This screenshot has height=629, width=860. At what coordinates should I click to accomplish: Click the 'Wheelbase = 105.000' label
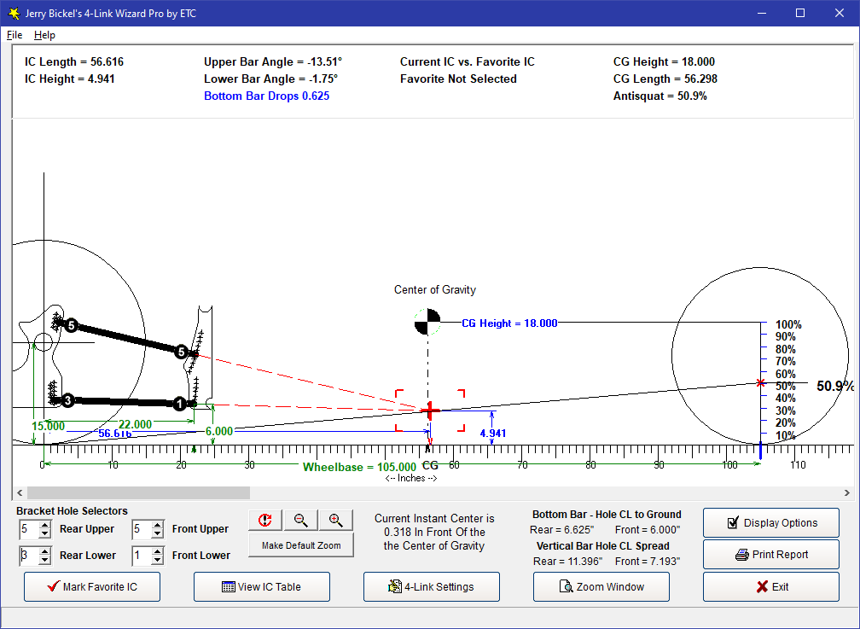pos(359,467)
